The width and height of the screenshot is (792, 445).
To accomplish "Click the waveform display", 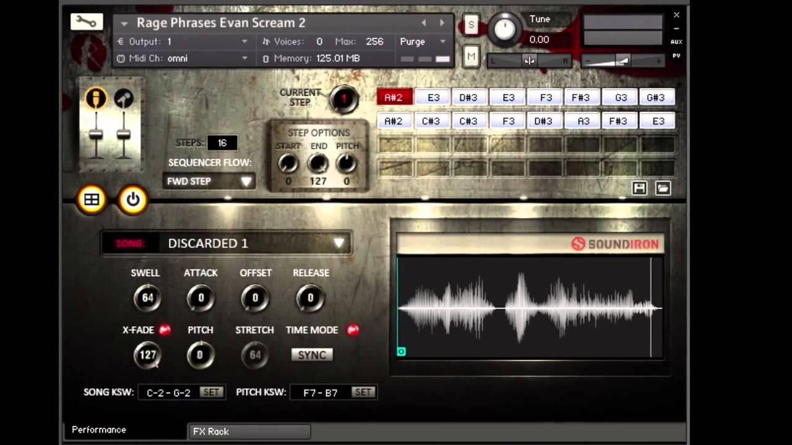I will point(530,307).
